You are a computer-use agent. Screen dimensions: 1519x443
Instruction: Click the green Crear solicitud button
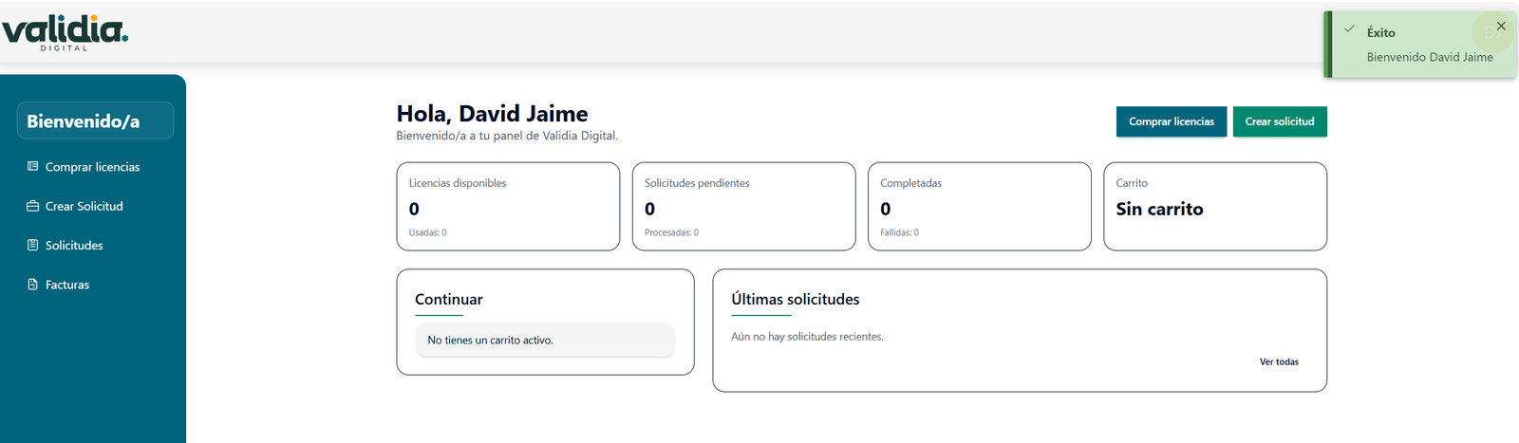[1280, 121]
